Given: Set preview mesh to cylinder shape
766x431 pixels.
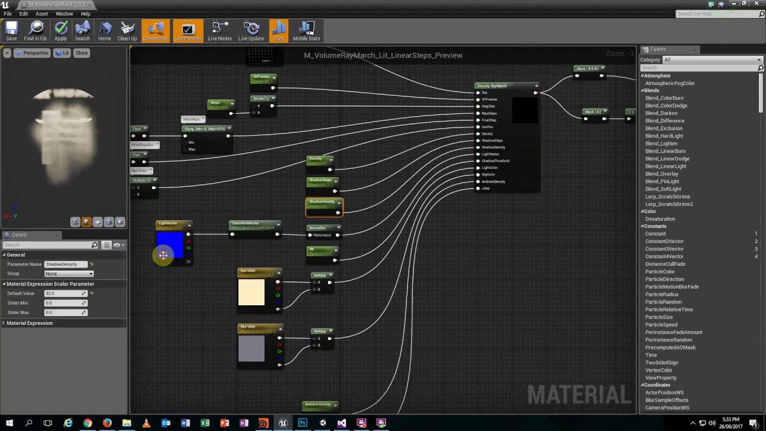Looking at the screenshot, I should pos(75,222).
